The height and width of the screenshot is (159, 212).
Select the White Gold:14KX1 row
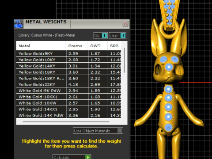tap(68, 109)
